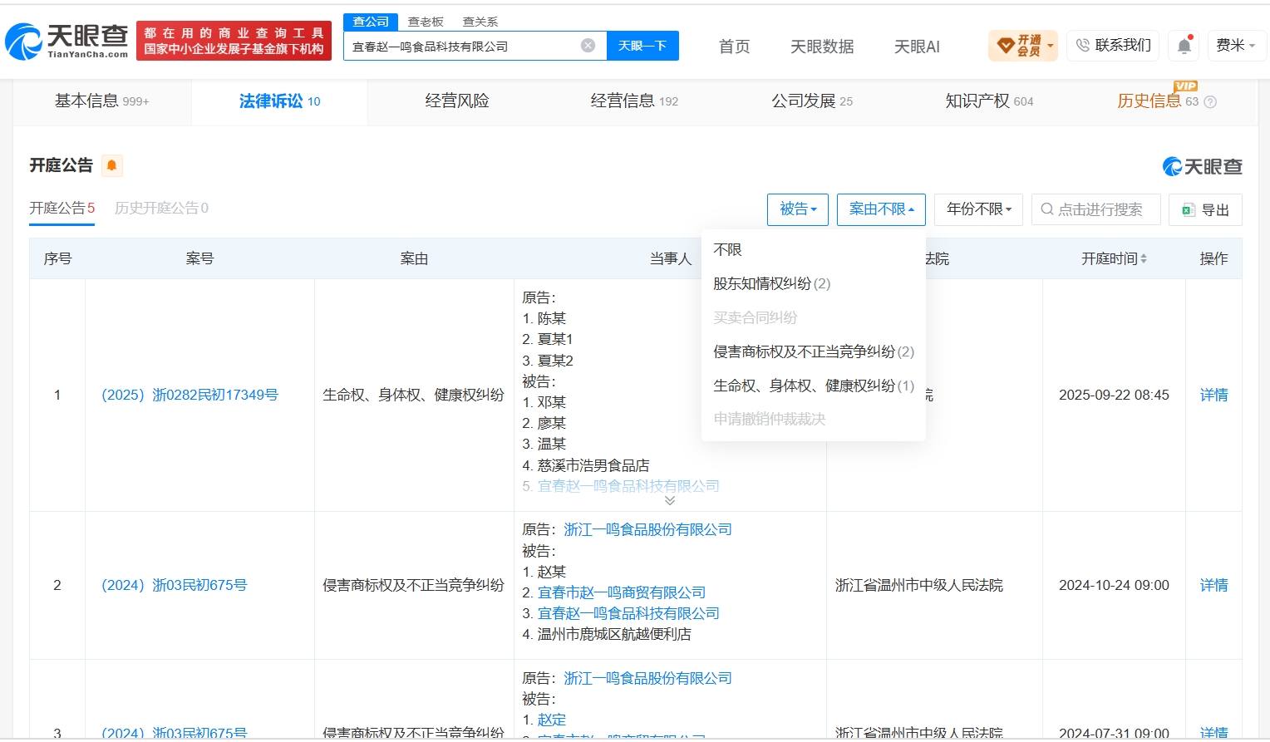Select the 慈溪市浩男食品店 defendant text
The width and height of the screenshot is (1270, 742).
(x=593, y=465)
